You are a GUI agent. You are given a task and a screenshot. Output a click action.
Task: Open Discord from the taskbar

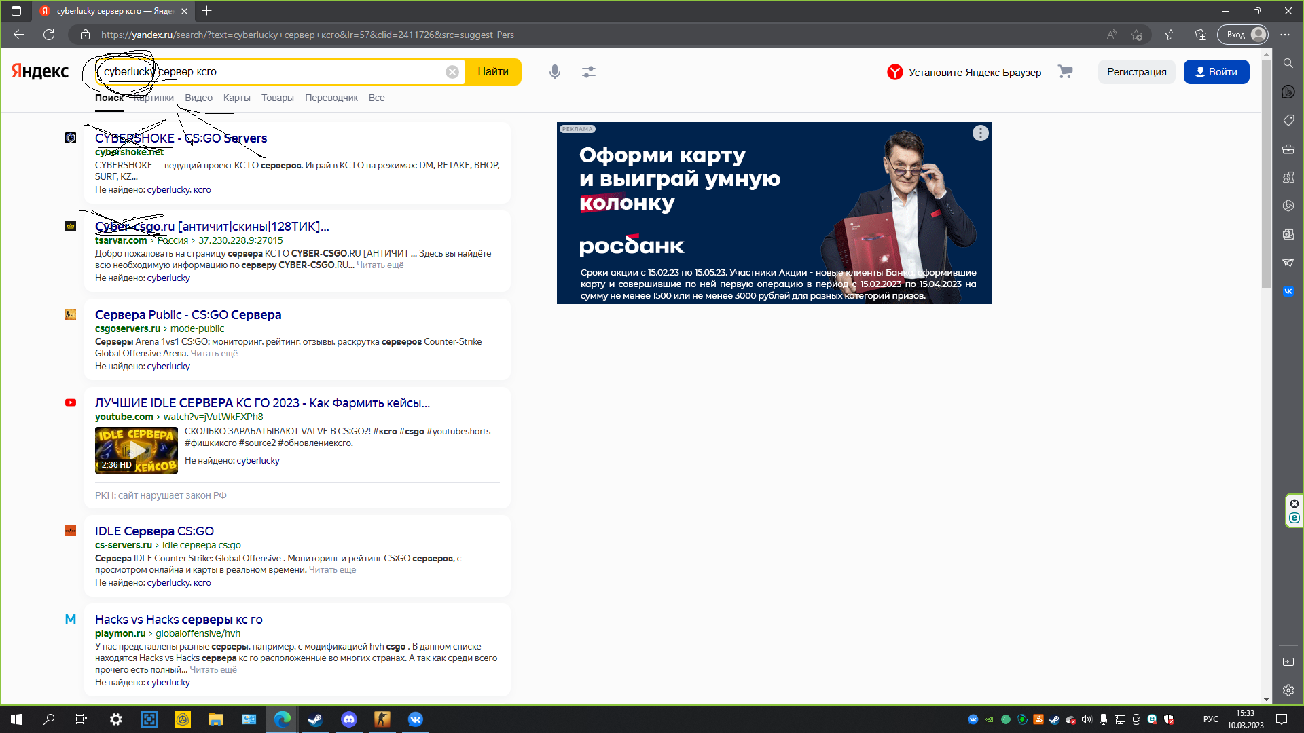pyautogui.click(x=349, y=719)
